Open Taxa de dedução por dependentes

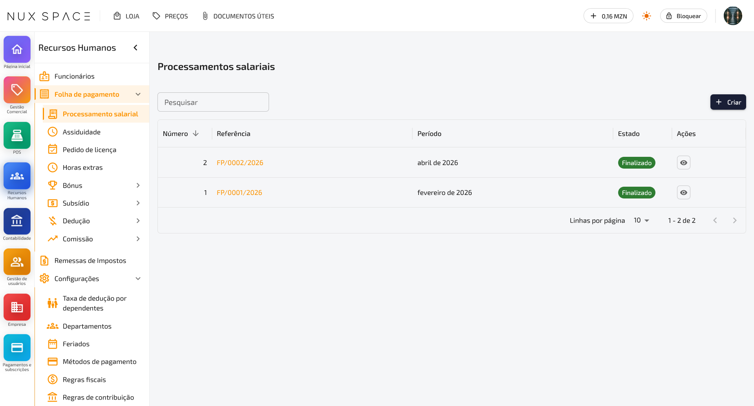click(96, 303)
